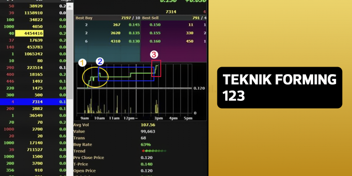
Task: Select the yellow highlighted volume cell 4454416
Action: [x=29, y=33]
